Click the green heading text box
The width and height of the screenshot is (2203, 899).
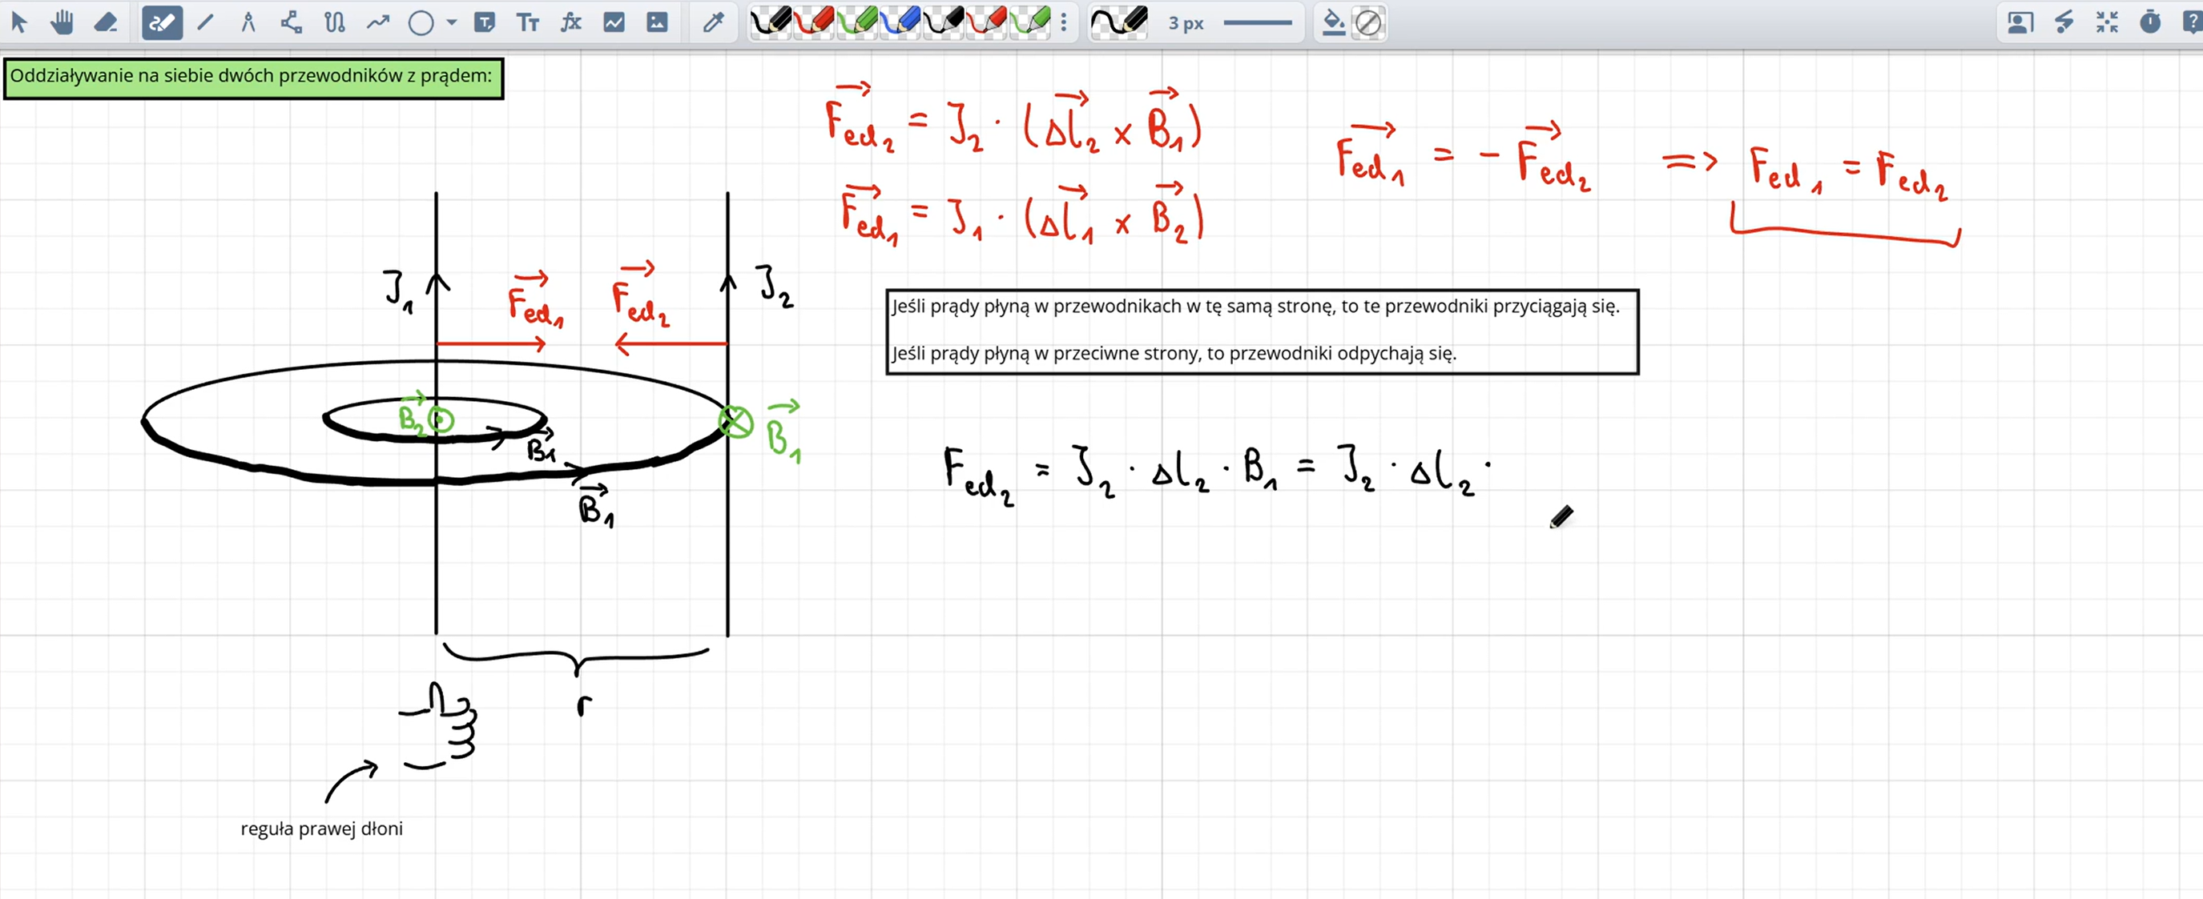coord(253,78)
